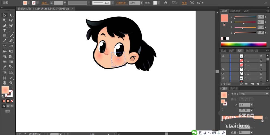270x135 pixels.
Task: Swap fill and stroke colors
Action: (x=12, y=87)
